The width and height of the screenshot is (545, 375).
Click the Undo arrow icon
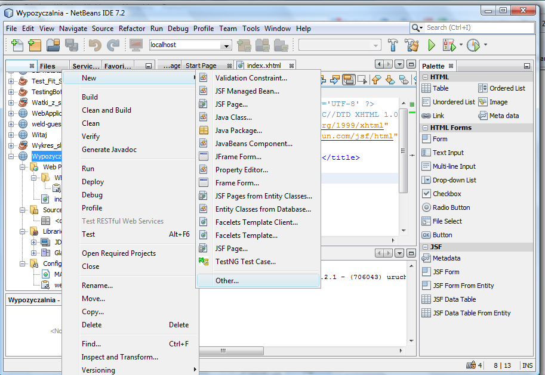[94, 45]
